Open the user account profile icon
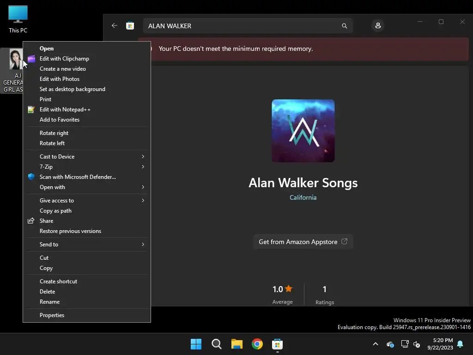The width and height of the screenshot is (473, 355). tap(378, 26)
